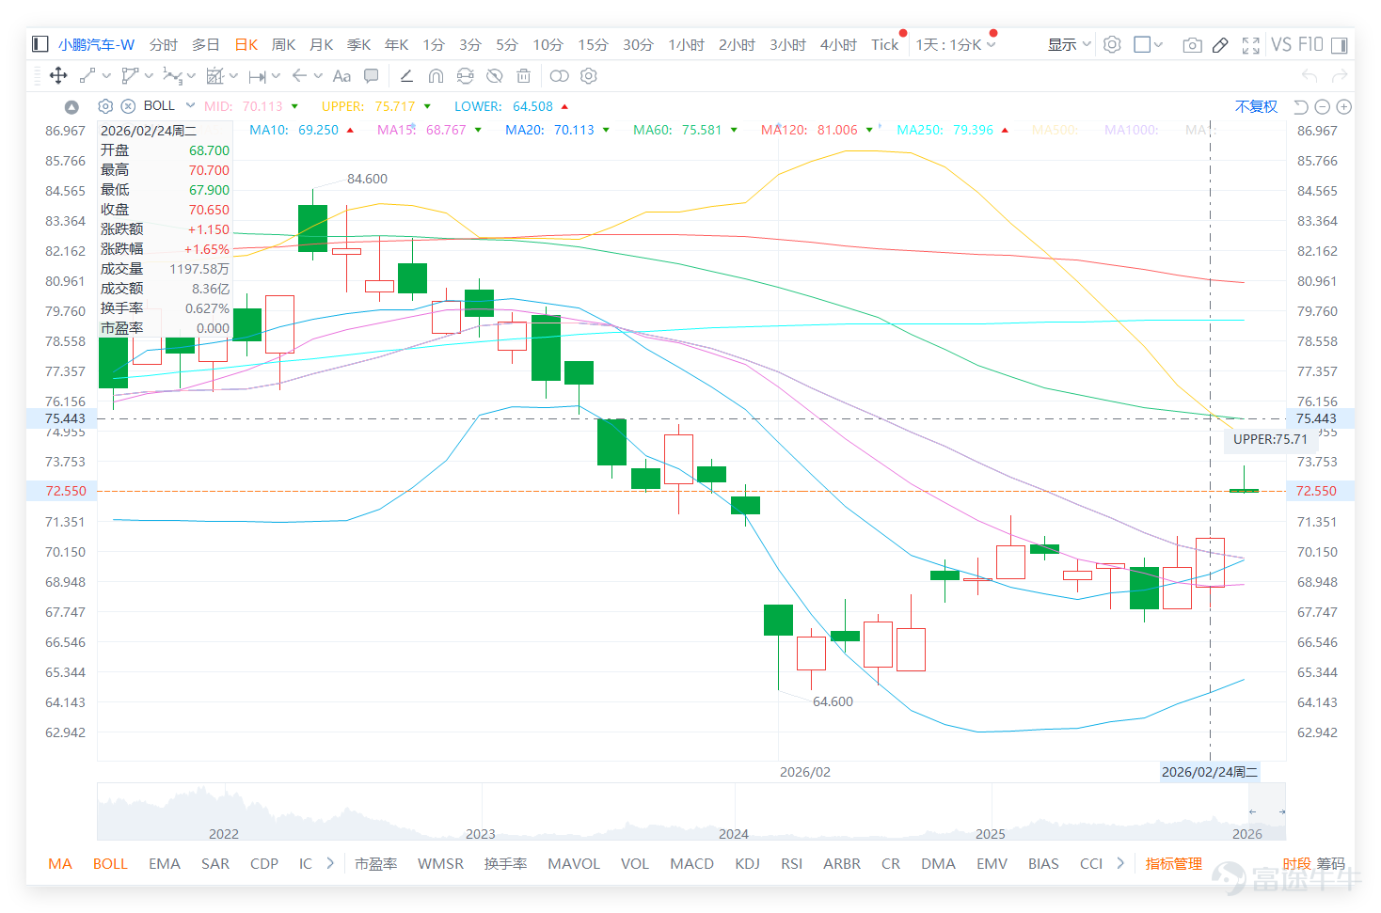The width and height of the screenshot is (1381, 913).
Task: Delete drawings with the trash icon
Action: click(524, 76)
